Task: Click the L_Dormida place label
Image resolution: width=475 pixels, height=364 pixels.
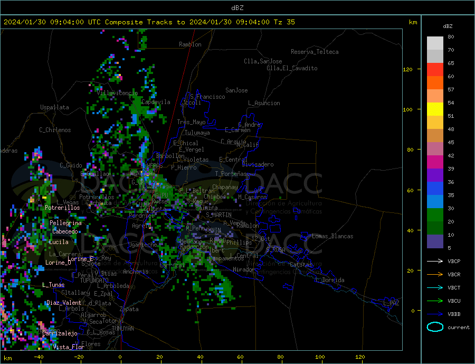Action: point(330,280)
